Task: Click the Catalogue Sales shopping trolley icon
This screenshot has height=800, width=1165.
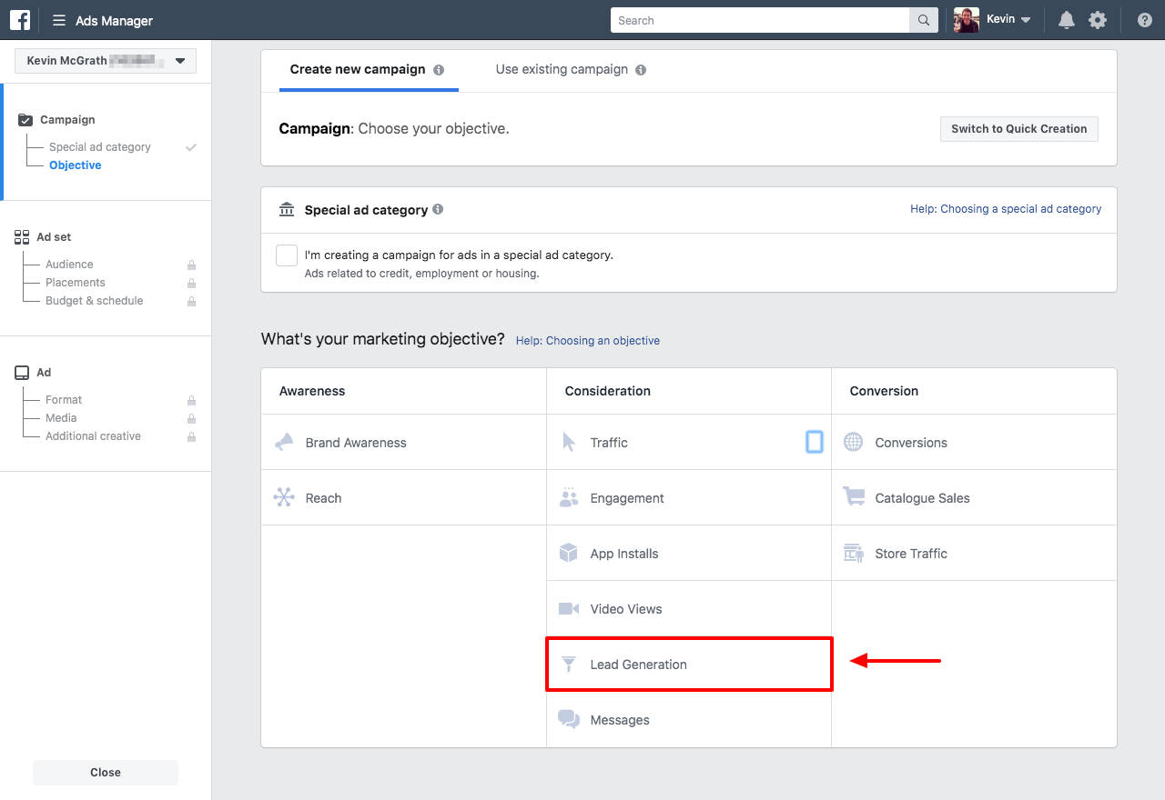Action: (853, 497)
